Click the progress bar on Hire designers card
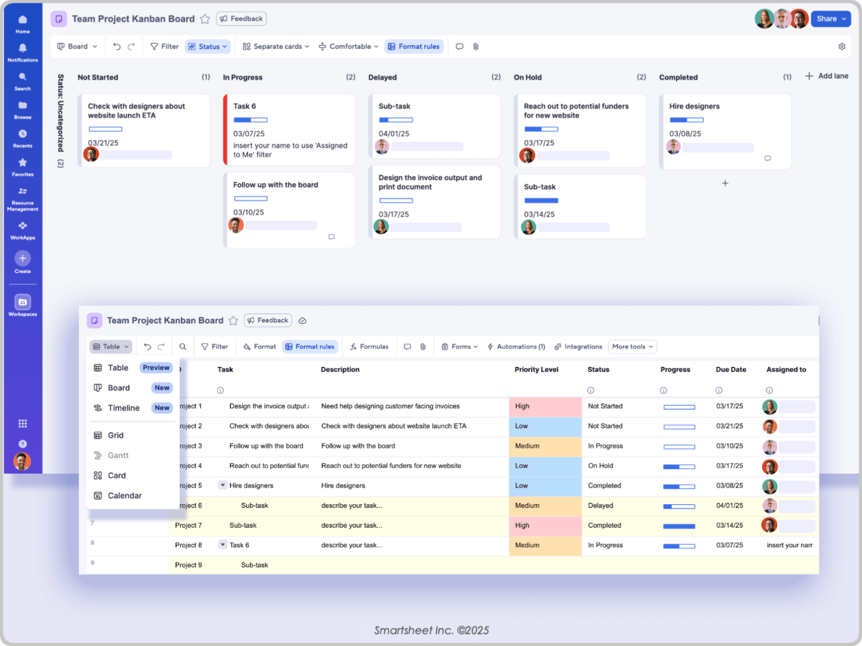The width and height of the screenshot is (862, 646). pos(686,120)
